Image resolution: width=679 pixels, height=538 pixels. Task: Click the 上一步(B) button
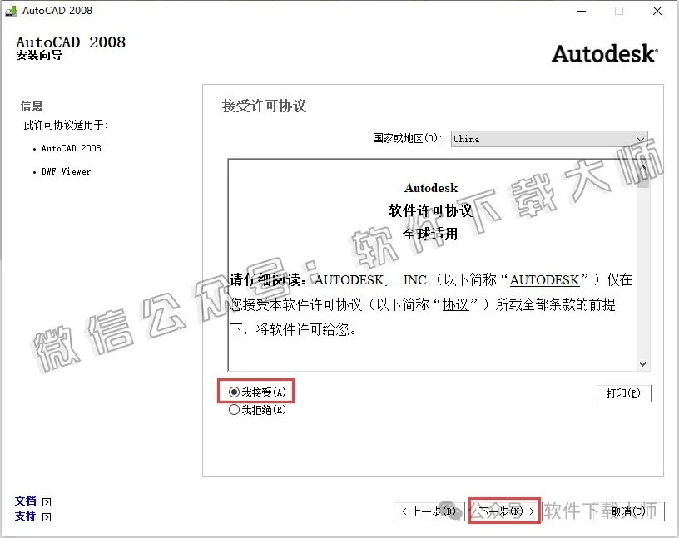point(428,511)
